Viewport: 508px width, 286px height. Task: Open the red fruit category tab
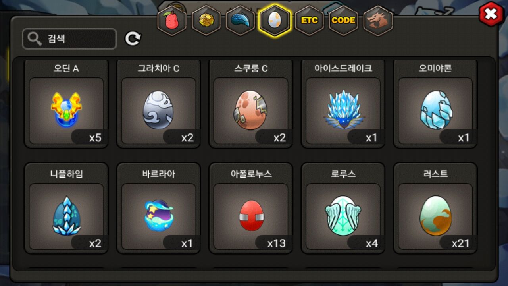pyautogui.click(x=172, y=21)
